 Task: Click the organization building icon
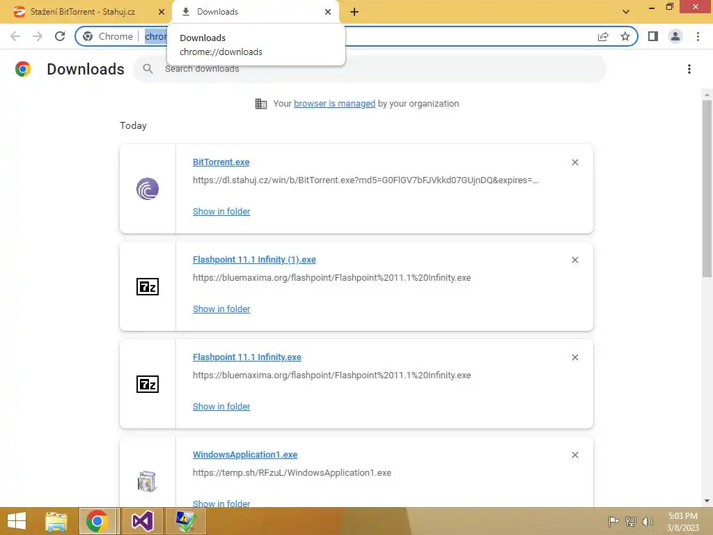point(261,104)
